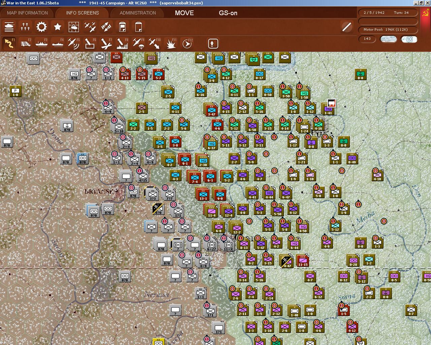
Task: Select F7 bomb airfield mode icon
Action: pos(106,43)
